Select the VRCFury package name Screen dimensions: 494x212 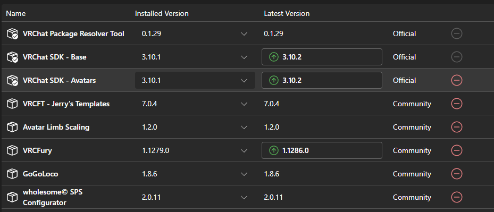click(x=37, y=150)
